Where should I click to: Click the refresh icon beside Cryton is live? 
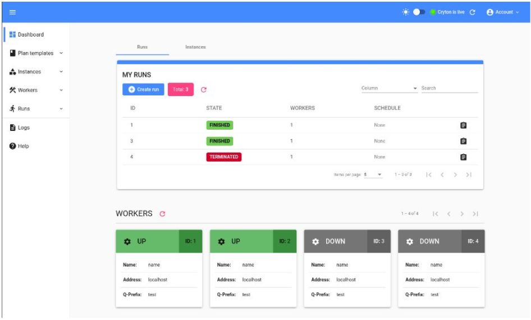pyautogui.click(x=473, y=12)
